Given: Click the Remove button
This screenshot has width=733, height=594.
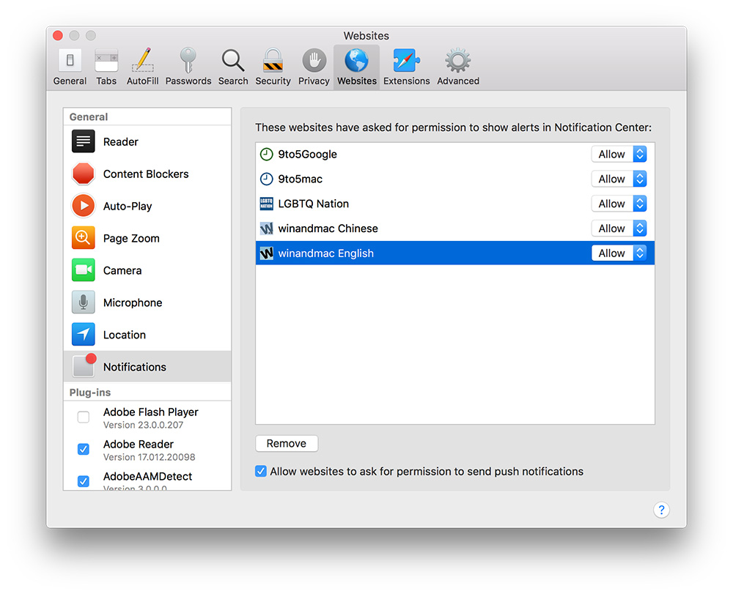Looking at the screenshot, I should pos(287,444).
